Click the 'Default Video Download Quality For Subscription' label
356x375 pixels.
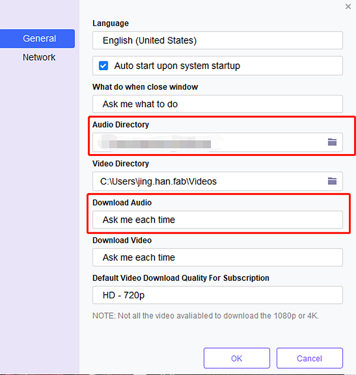[x=181, y=278]
